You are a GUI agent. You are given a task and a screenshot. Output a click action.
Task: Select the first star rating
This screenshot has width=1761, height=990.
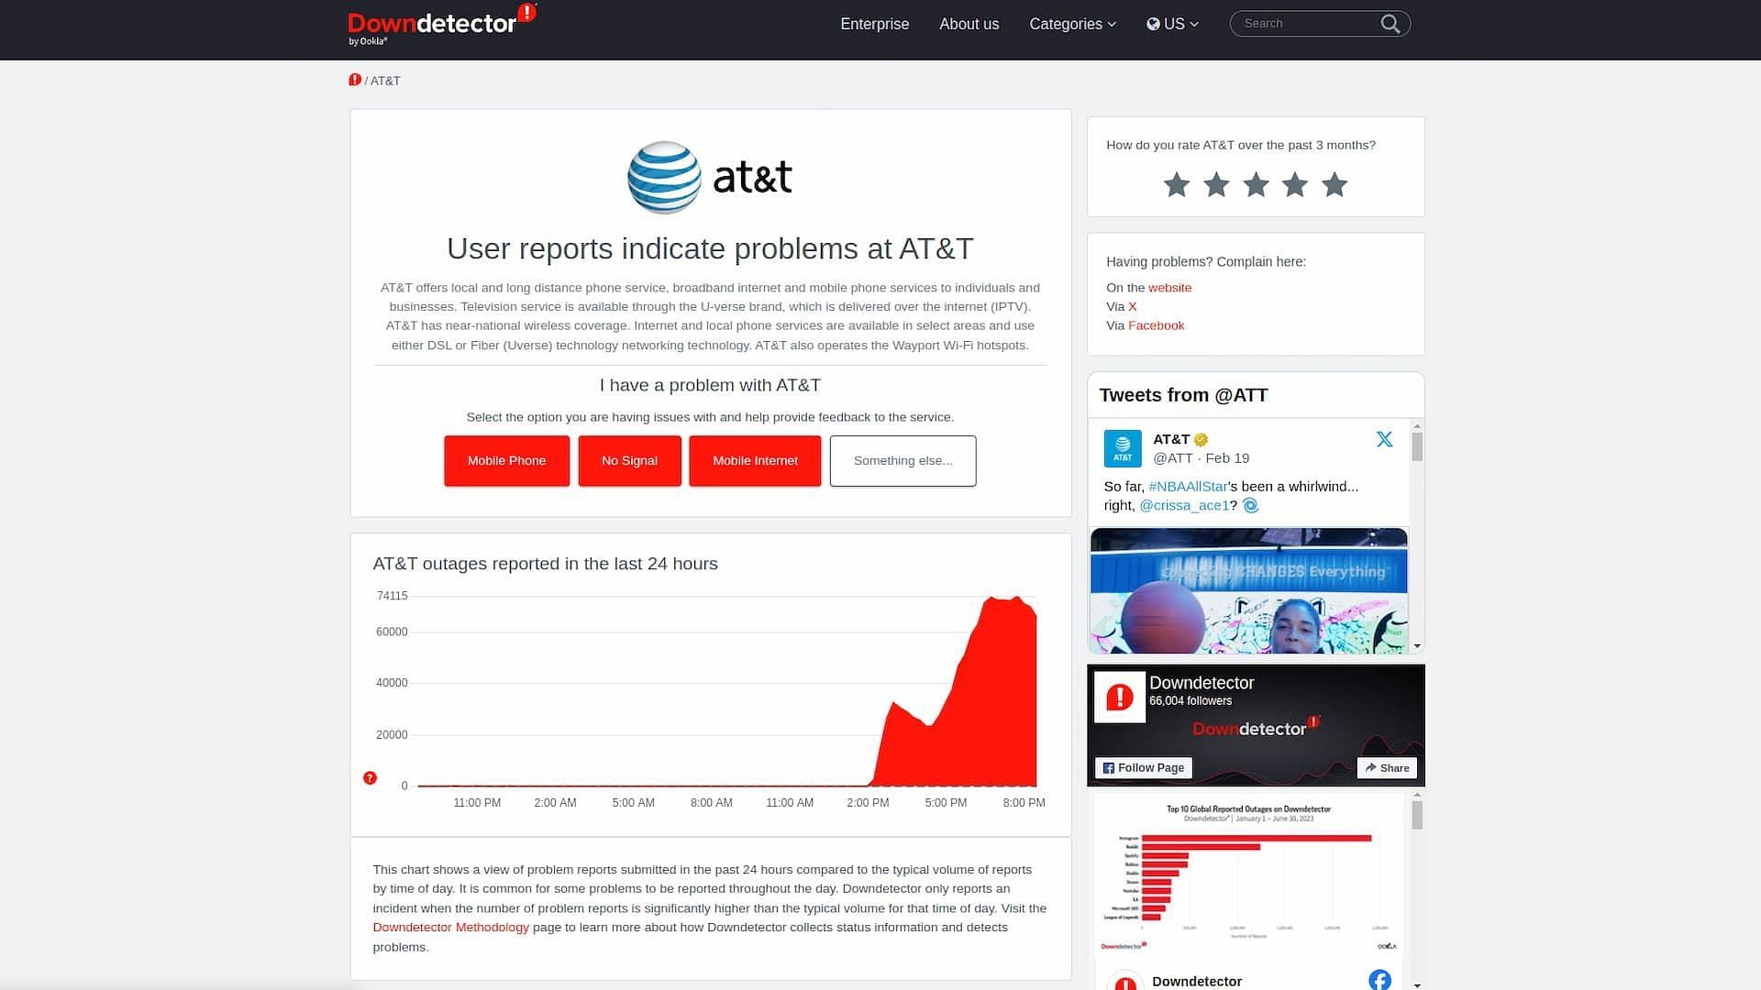tap(1177, 183)
